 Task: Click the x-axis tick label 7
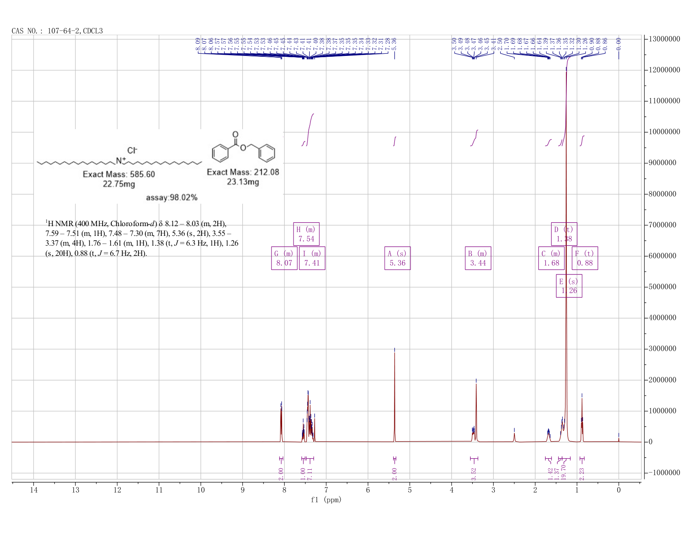coord(326,490)
